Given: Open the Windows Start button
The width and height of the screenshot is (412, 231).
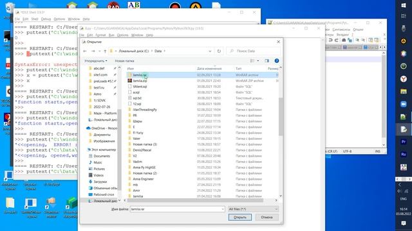Looking at the screenshot, I should point(404,5).
